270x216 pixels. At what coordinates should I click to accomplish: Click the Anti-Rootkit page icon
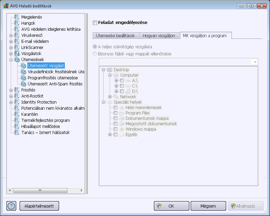[17, 96]
